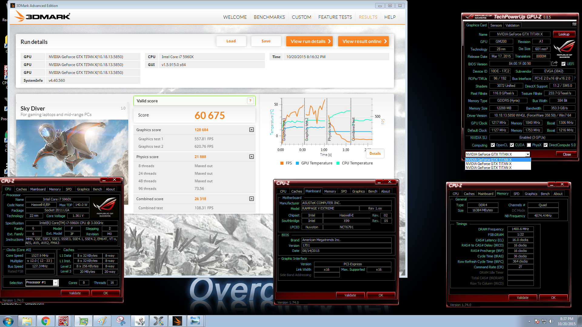582x327 pixels.
Task: Click the bus interface question mark in GPU-Z
Action: coord(574,78)
